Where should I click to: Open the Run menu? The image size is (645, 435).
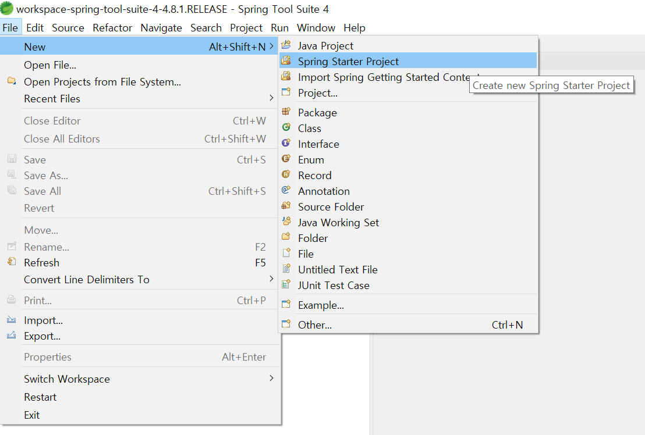(280, 27)
